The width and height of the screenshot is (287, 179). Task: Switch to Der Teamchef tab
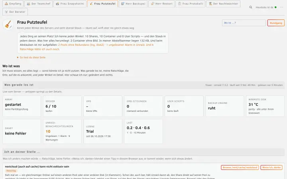[x=38, y=4]
